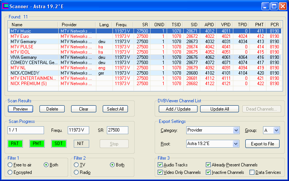Click the NIT status indicator
The width and height of the screenshot is (289, 181).
tap(81, 144)
